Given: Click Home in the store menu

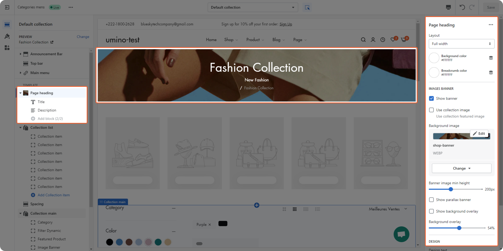Looking at the screenshot, I should coord(211,40).
